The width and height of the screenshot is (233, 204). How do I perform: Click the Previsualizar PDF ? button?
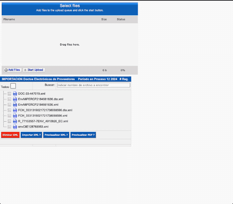(83, 135)
